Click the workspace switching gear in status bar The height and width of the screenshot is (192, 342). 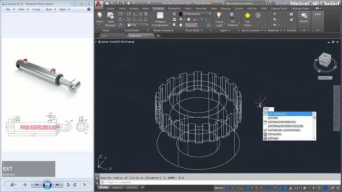click(x=305, y=188)
